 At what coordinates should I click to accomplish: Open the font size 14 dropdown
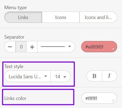pos(60,76)
